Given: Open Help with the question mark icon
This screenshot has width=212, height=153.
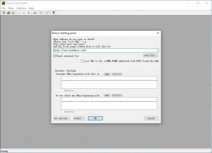Looking at the screenshot, I should [54, 13].
